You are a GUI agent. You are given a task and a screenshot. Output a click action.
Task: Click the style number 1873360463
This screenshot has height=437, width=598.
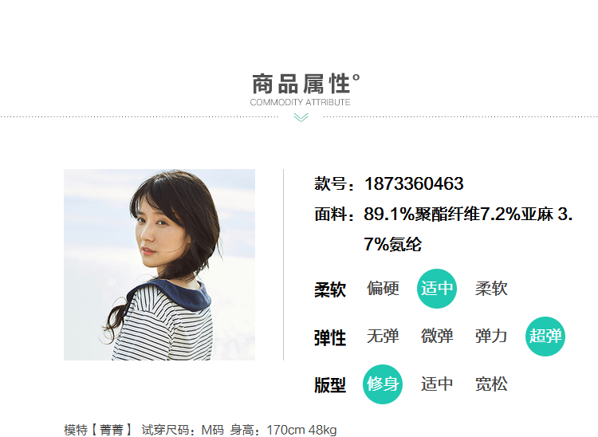point(414,183)
